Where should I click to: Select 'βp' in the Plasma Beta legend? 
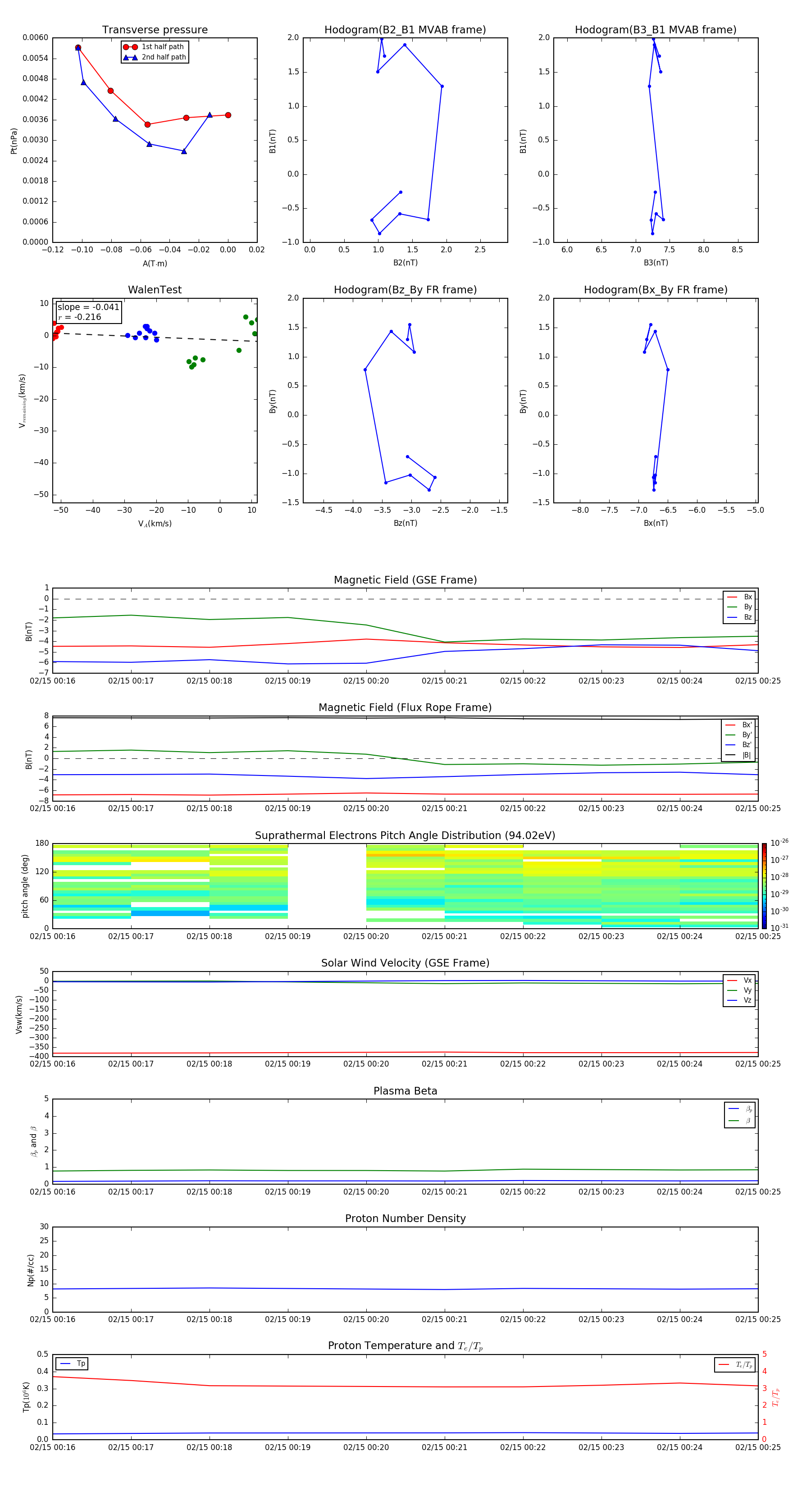pos(740,1109)
